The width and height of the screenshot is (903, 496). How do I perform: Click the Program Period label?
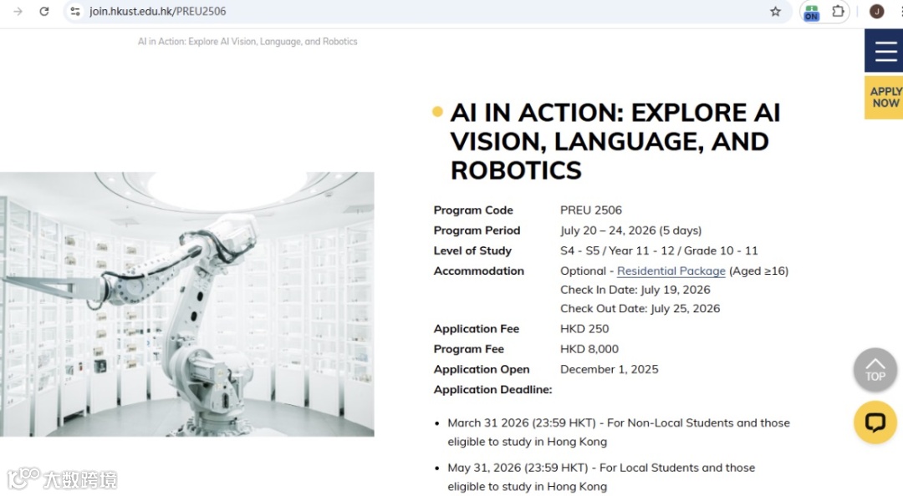point(477,230)
